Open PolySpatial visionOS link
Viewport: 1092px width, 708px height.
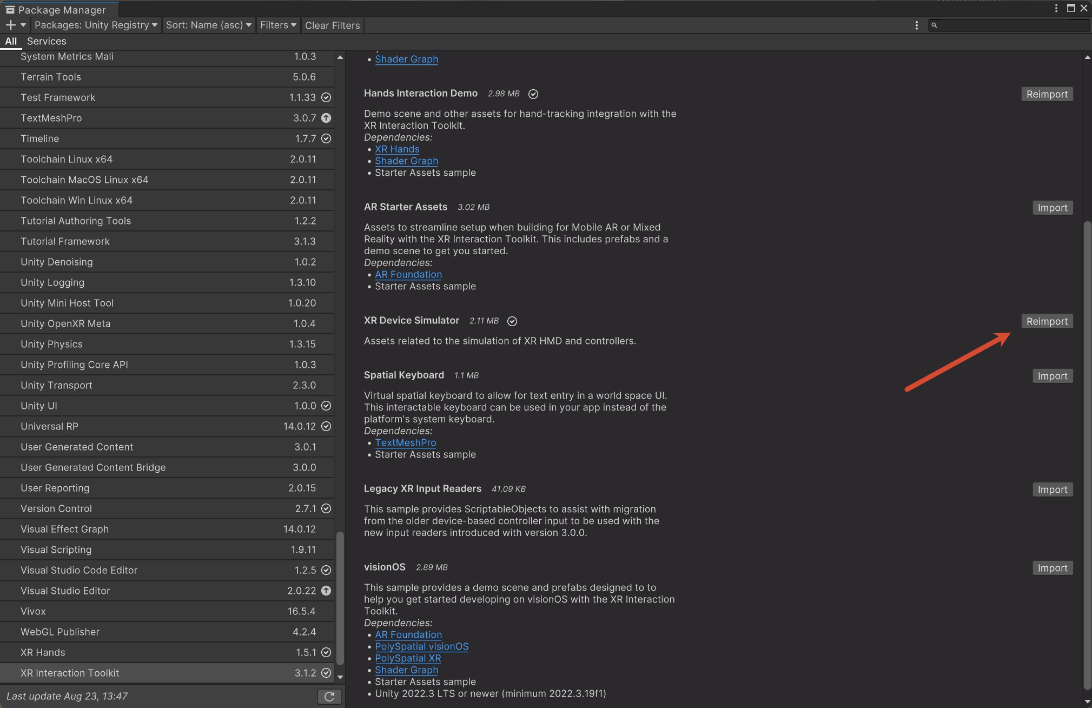coord(422,646)
